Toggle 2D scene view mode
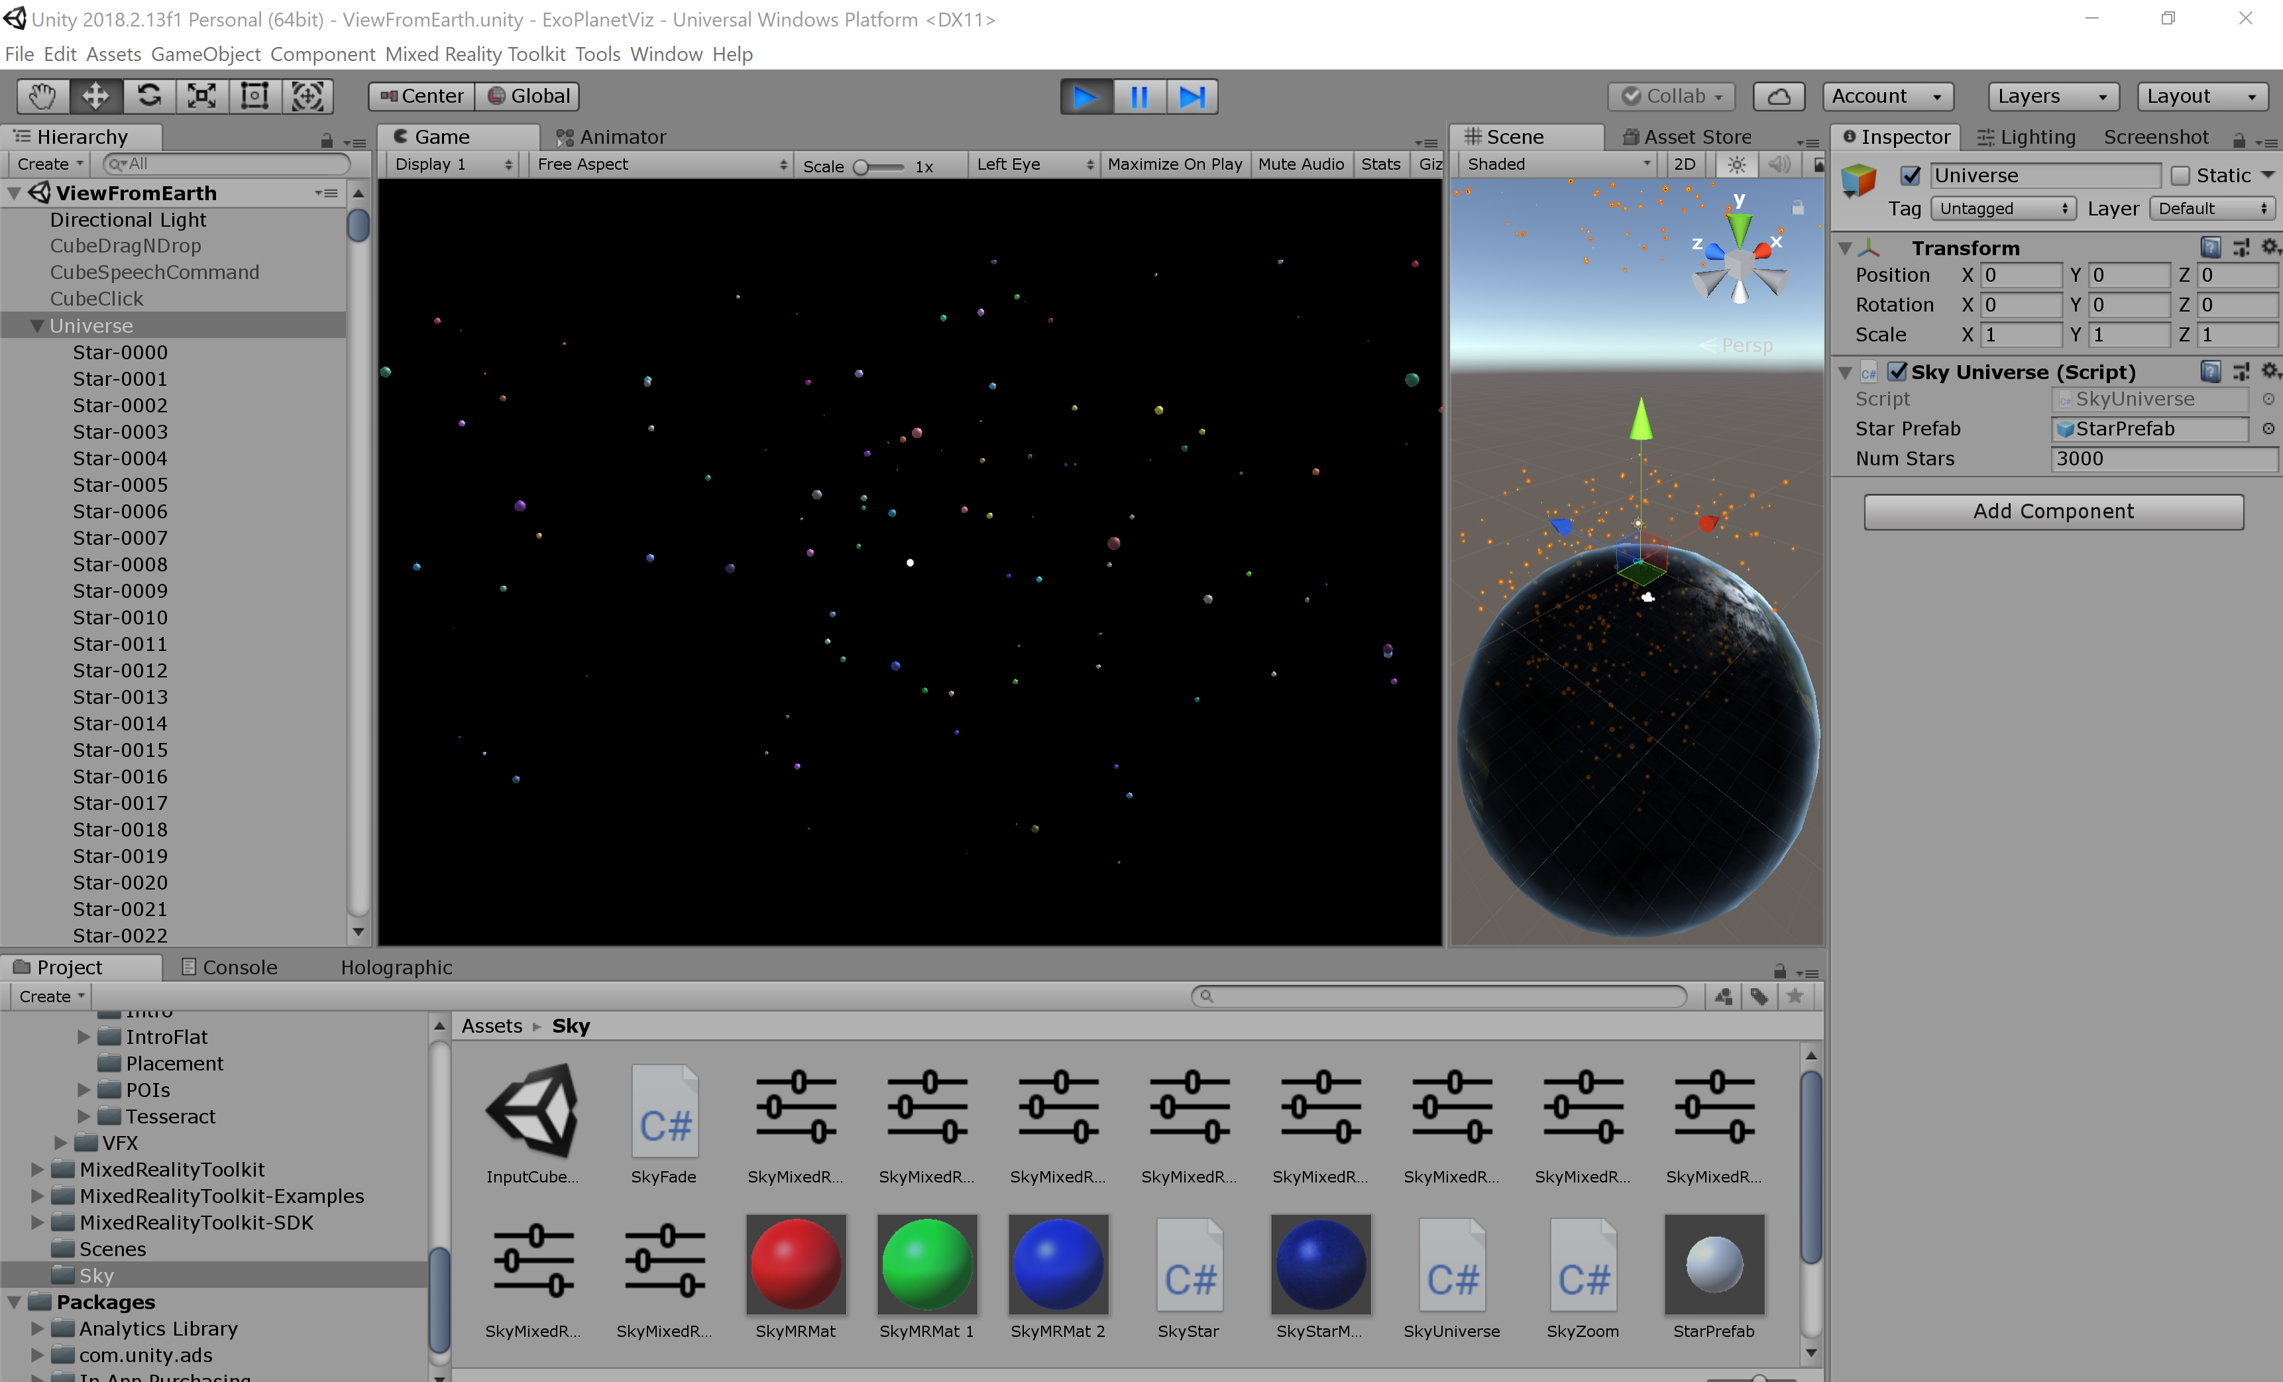Viewport: 2283px width, 1382px height. 1685,165
